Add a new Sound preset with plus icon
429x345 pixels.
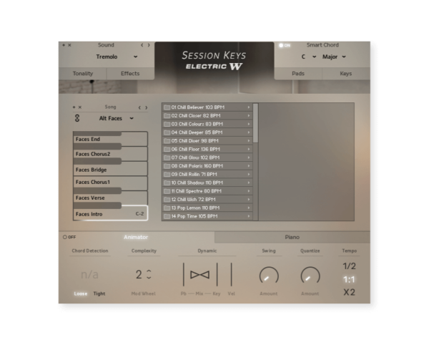coord(64,45)
